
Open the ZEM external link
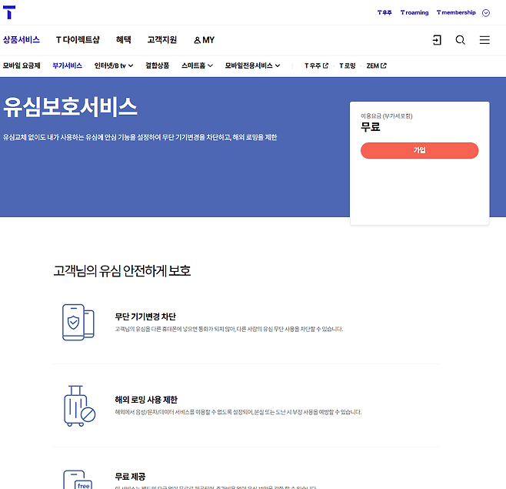click(376, 65)
